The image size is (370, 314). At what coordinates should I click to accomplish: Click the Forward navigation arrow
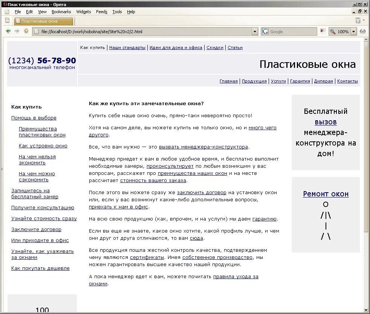click(17, 31)
